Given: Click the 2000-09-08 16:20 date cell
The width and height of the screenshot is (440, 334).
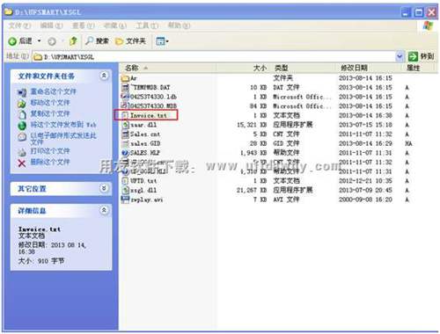Looking at the screenshot, I should click(365, 200).
